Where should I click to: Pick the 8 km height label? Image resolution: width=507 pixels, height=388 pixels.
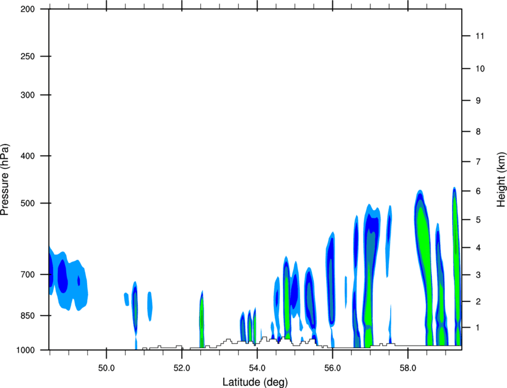(x=478, y=132)
